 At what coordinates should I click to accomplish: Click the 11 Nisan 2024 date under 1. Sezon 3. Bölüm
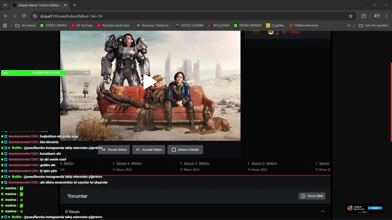point(190,170)
